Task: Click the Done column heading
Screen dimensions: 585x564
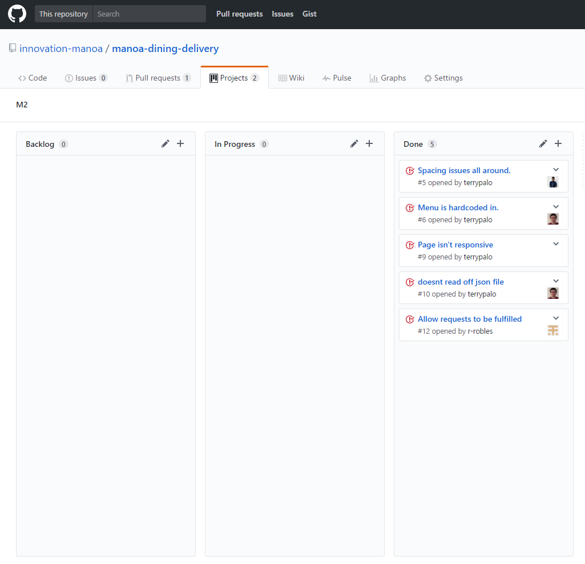Action: pyautogui.click(x=413, y=144)
